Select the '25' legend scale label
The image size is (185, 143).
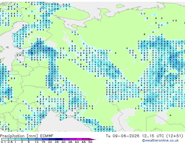point(57,142)
